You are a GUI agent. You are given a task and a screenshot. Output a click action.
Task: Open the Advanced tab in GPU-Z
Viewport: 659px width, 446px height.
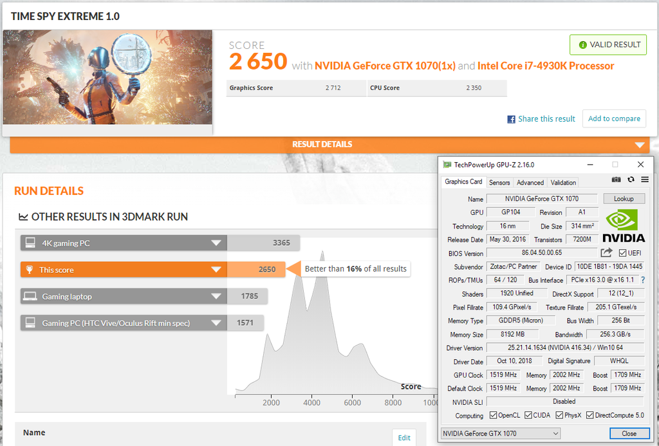(x=530, y=182)
